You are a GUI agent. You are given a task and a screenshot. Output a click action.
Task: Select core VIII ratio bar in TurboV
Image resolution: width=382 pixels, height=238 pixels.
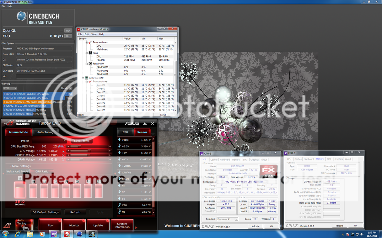pos(99,190)
